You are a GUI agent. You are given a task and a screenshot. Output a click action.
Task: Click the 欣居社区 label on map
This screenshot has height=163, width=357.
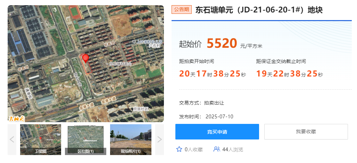(141, 109)
